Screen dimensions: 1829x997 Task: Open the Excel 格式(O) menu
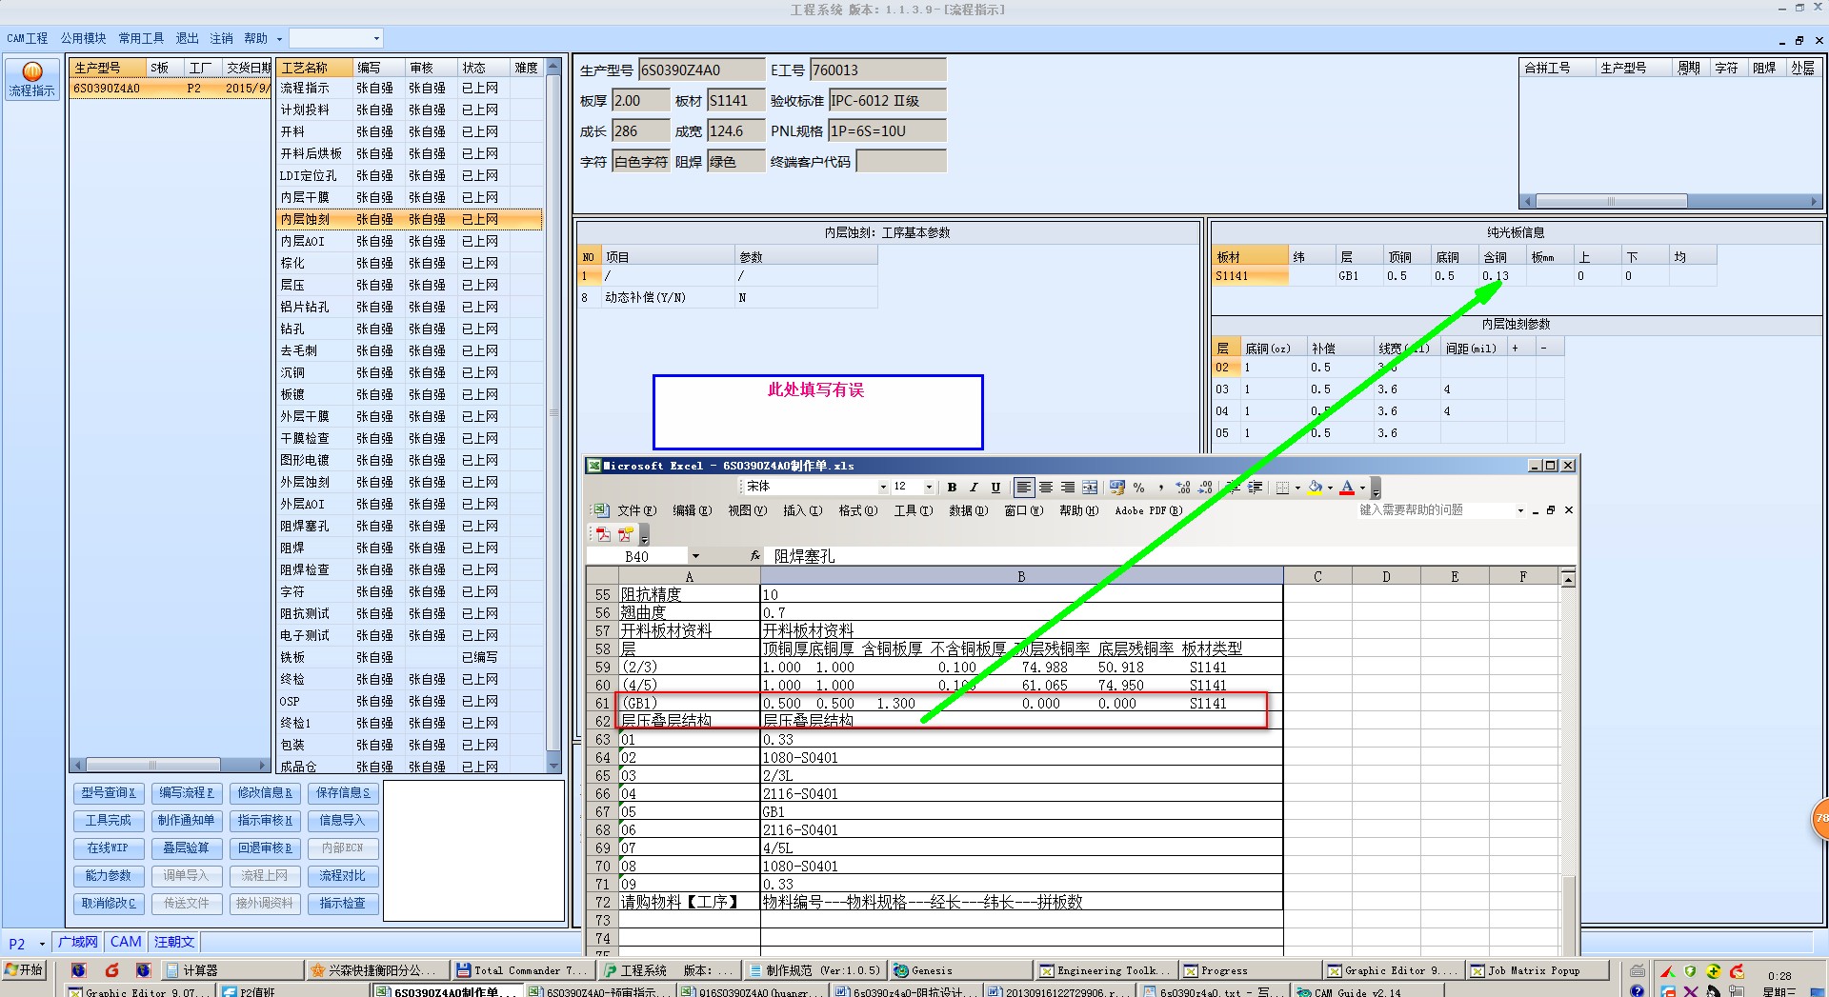[857, 510]
